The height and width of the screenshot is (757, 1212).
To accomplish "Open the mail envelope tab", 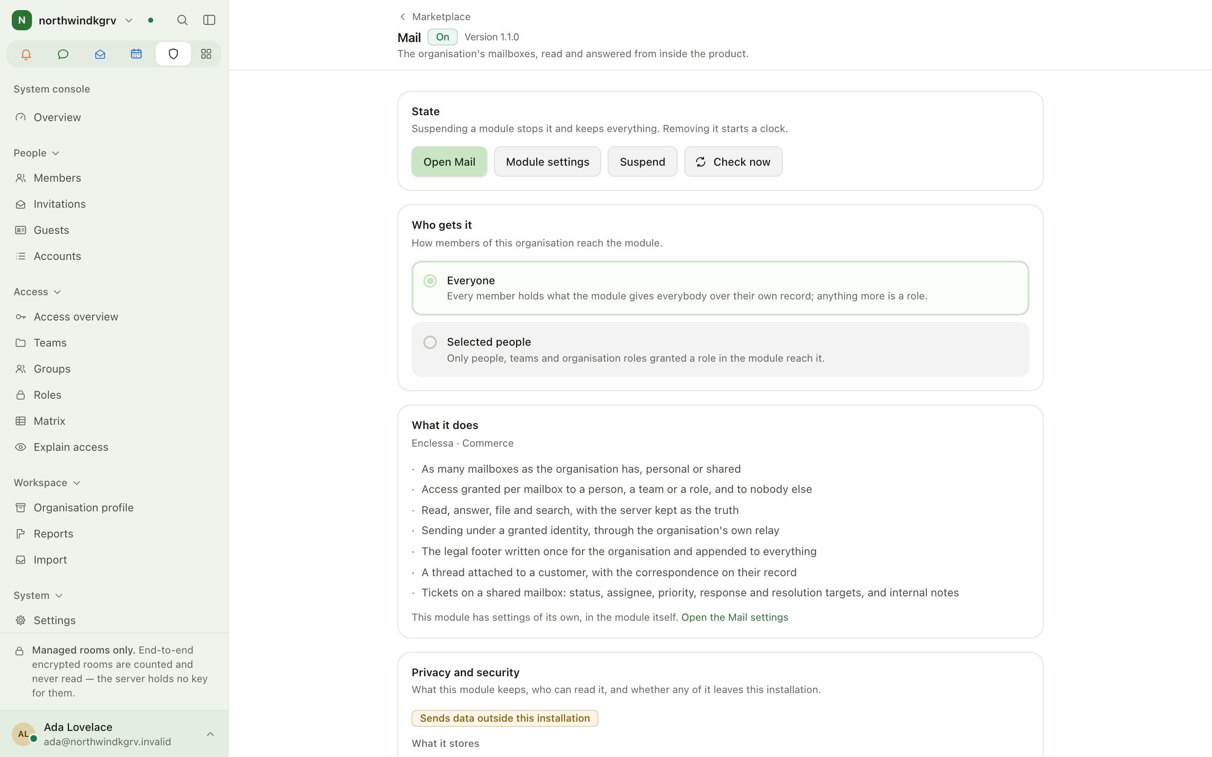I will (100, 54).
